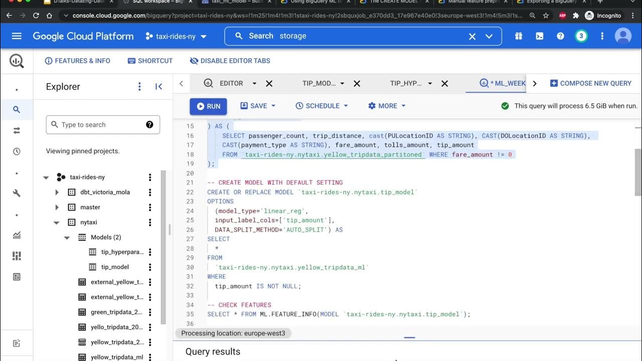Collapse the nytaxi dataset tree

(56, 222)
